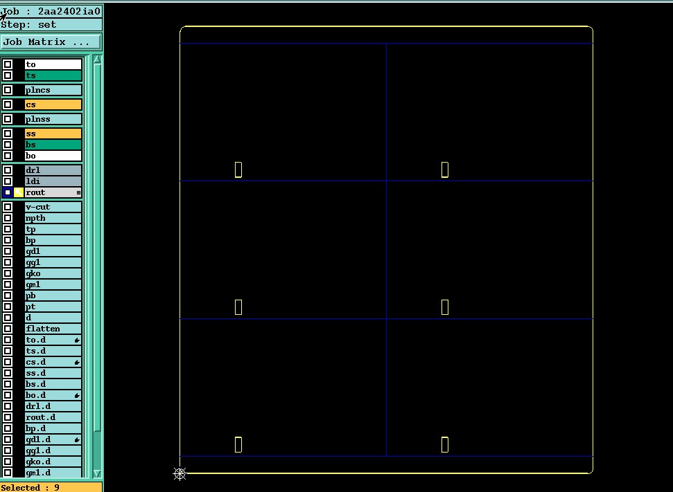Viewport: 673px width, 492px height.
Task: Select the gm1 layer name
Action: coord(53,284)
